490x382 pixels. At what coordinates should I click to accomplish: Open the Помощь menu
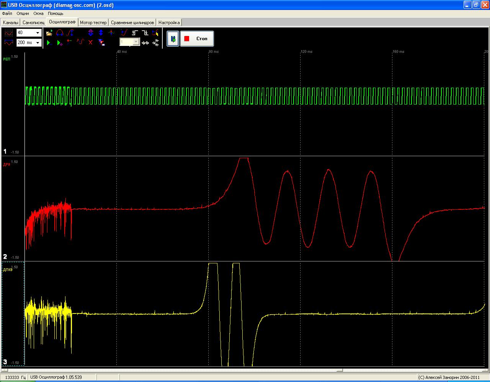tap(56, 13)
